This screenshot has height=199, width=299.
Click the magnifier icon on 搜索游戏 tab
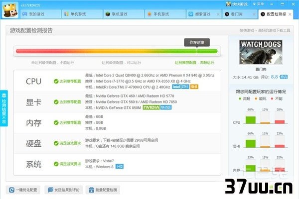pyautogui.click(x=191, y=14)
